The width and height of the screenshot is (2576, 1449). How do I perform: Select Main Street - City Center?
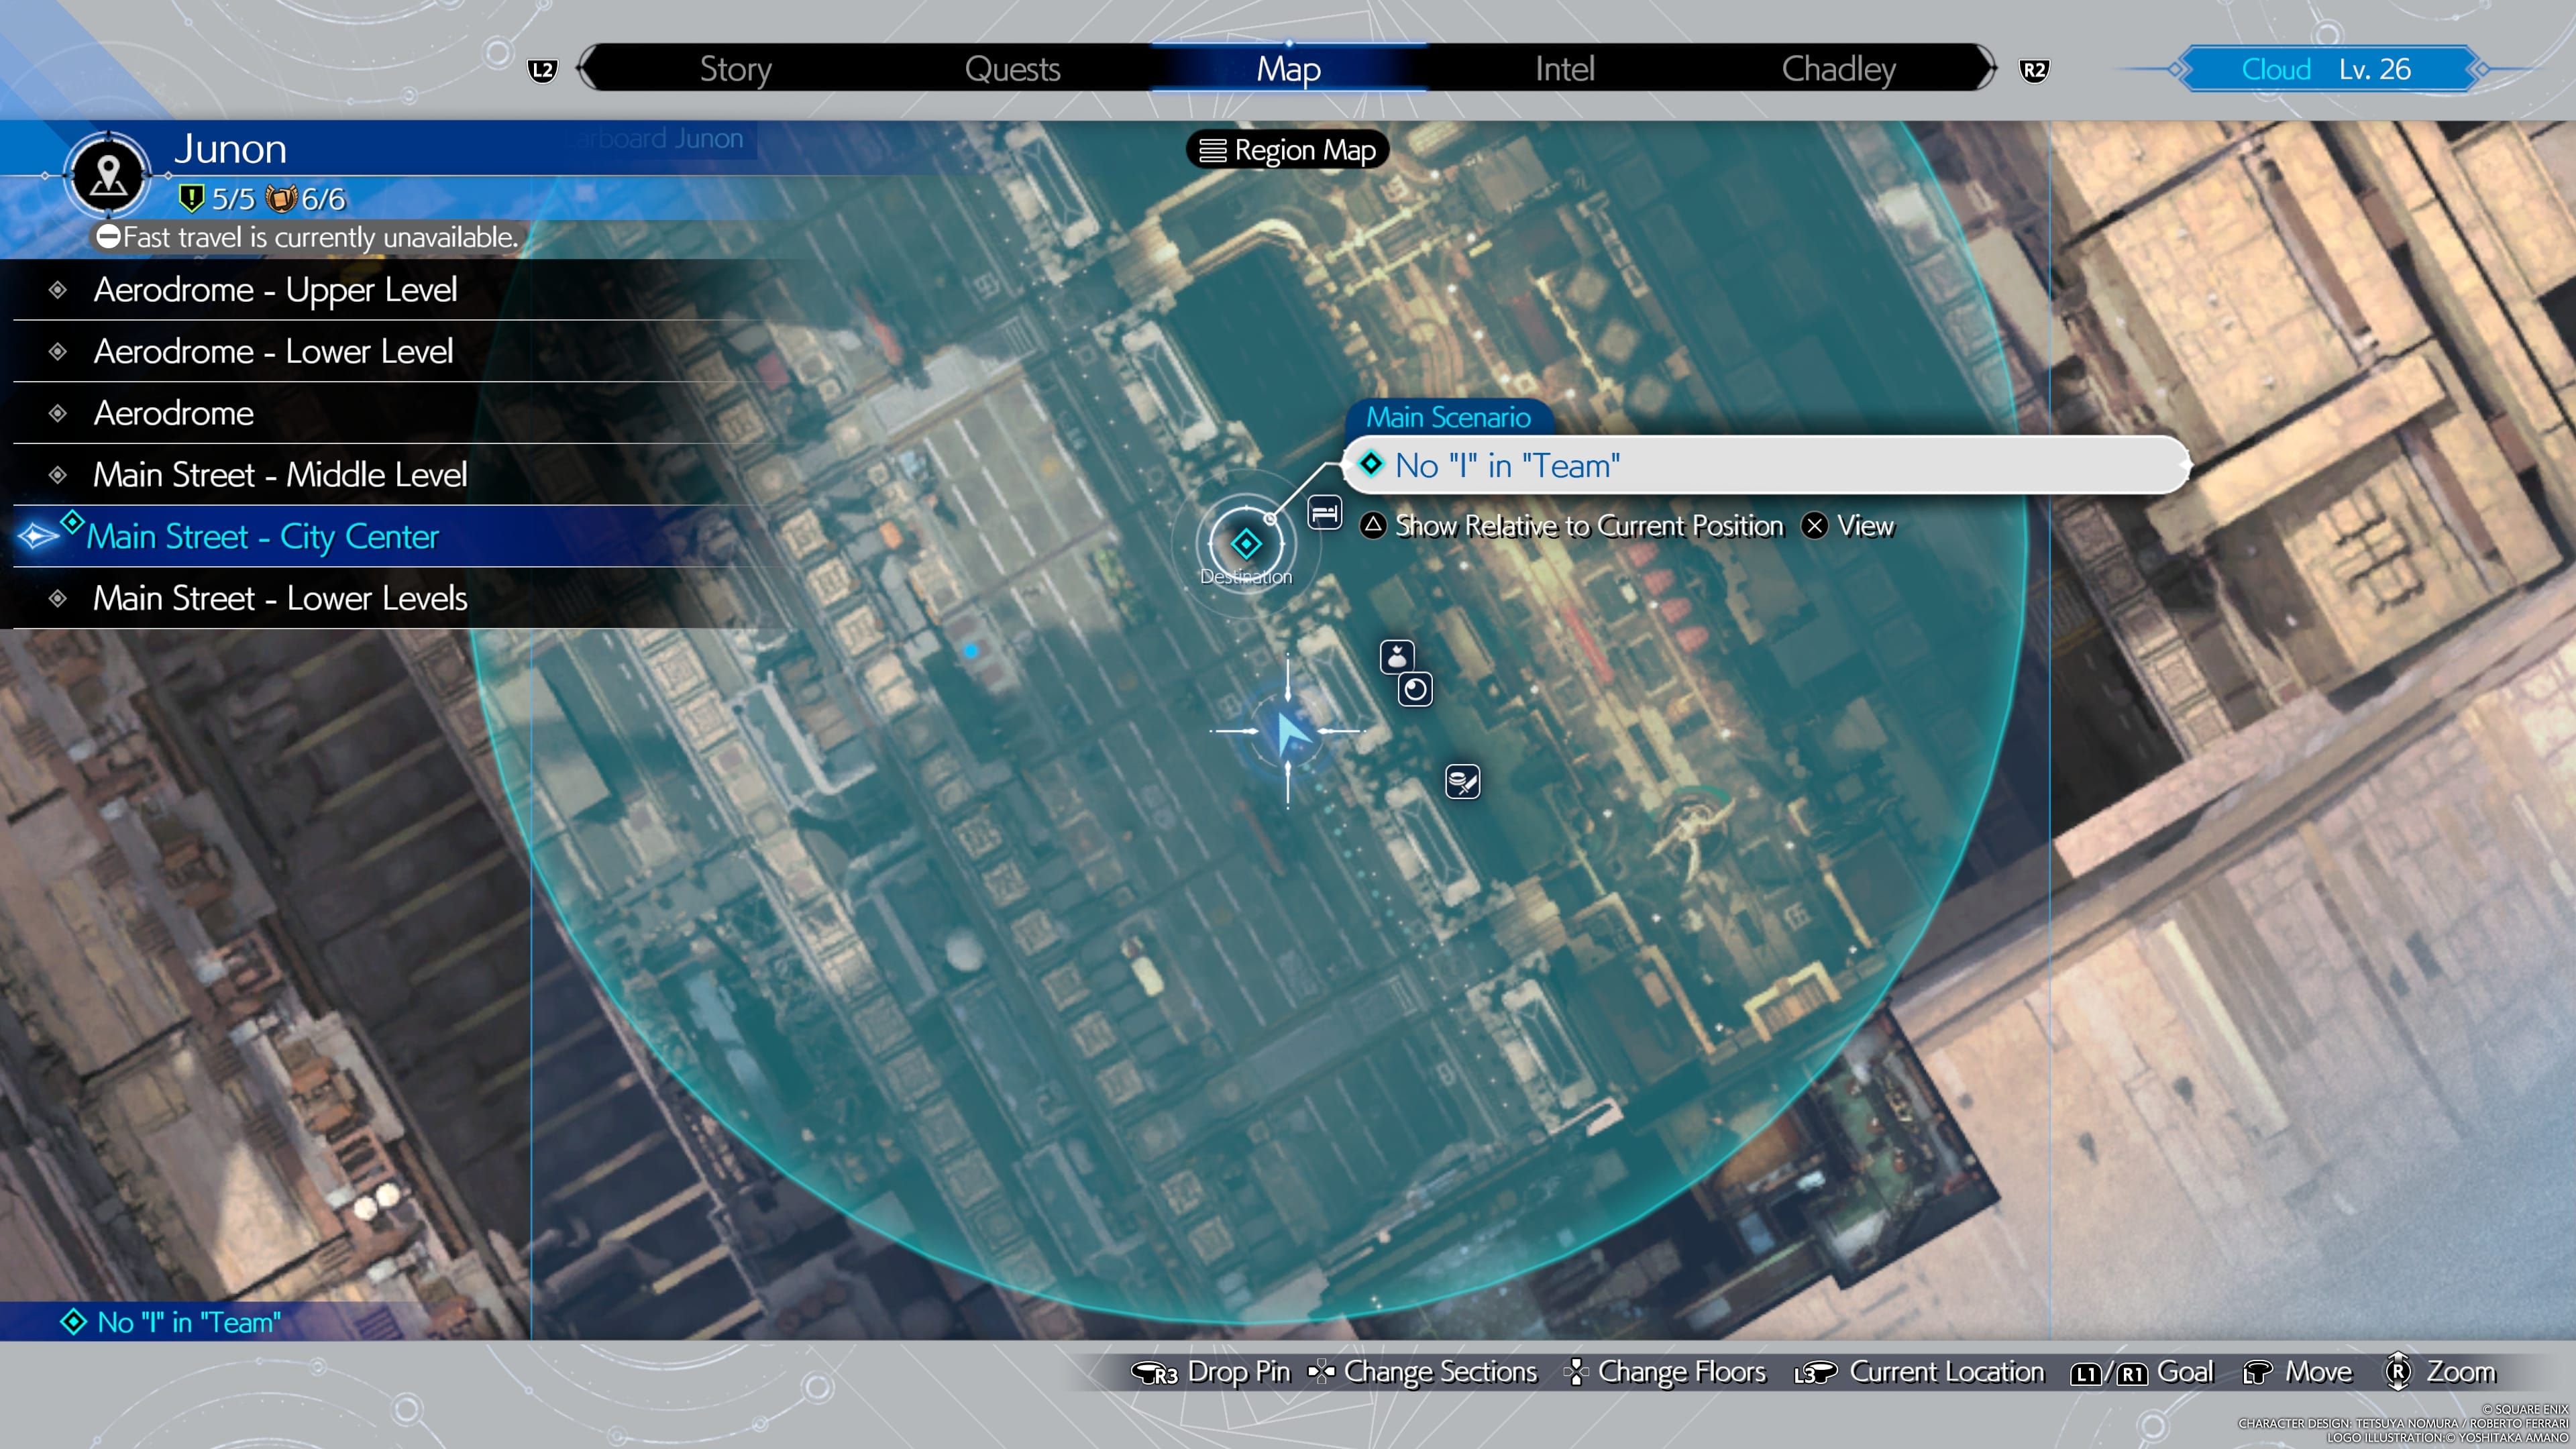click(400, 537)
